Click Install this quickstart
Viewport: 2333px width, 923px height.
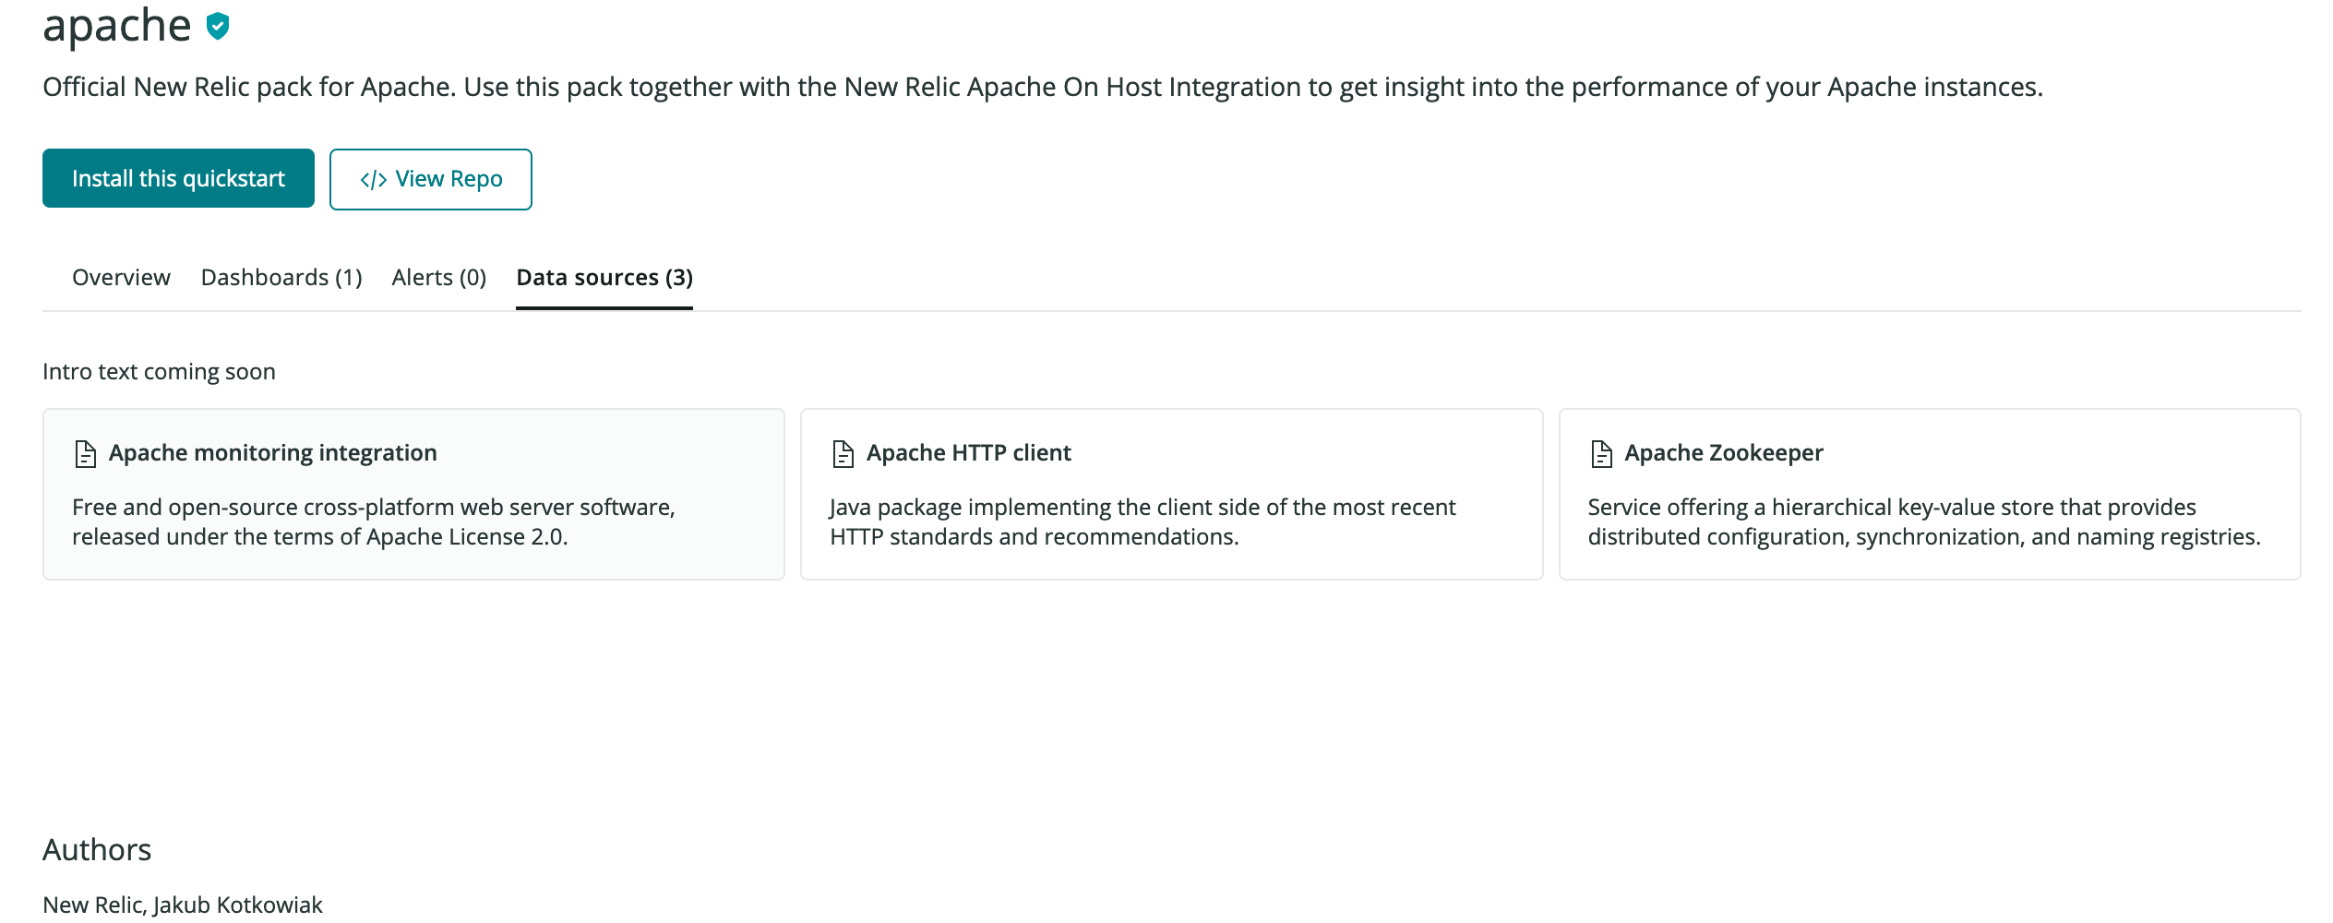coord(177,178)
